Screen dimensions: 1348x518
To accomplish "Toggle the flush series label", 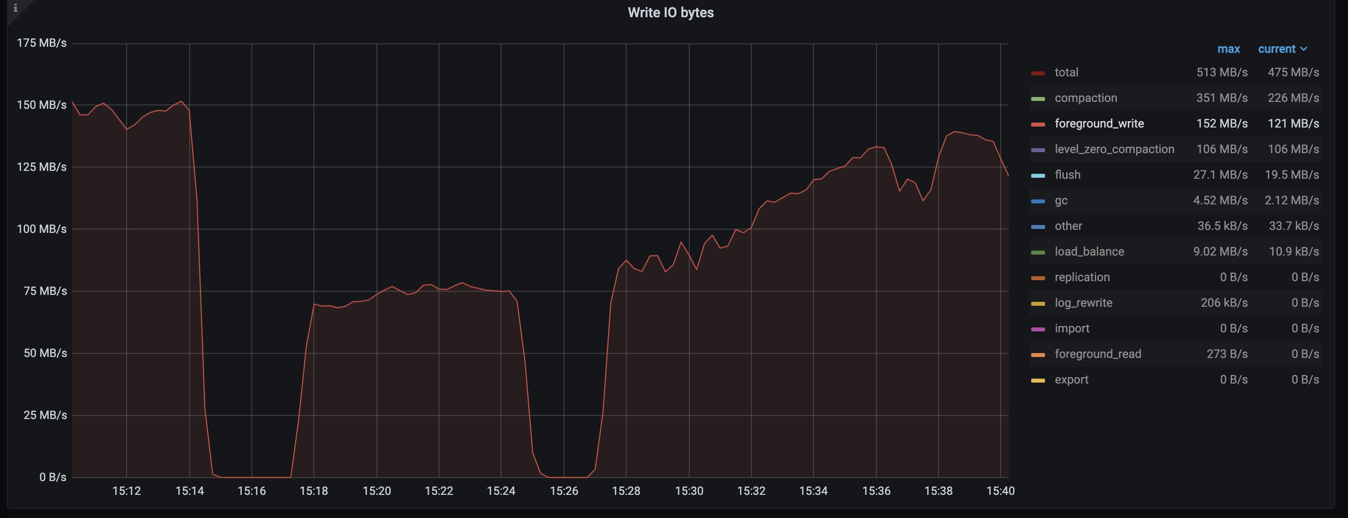I will [x=1068, y=175].
